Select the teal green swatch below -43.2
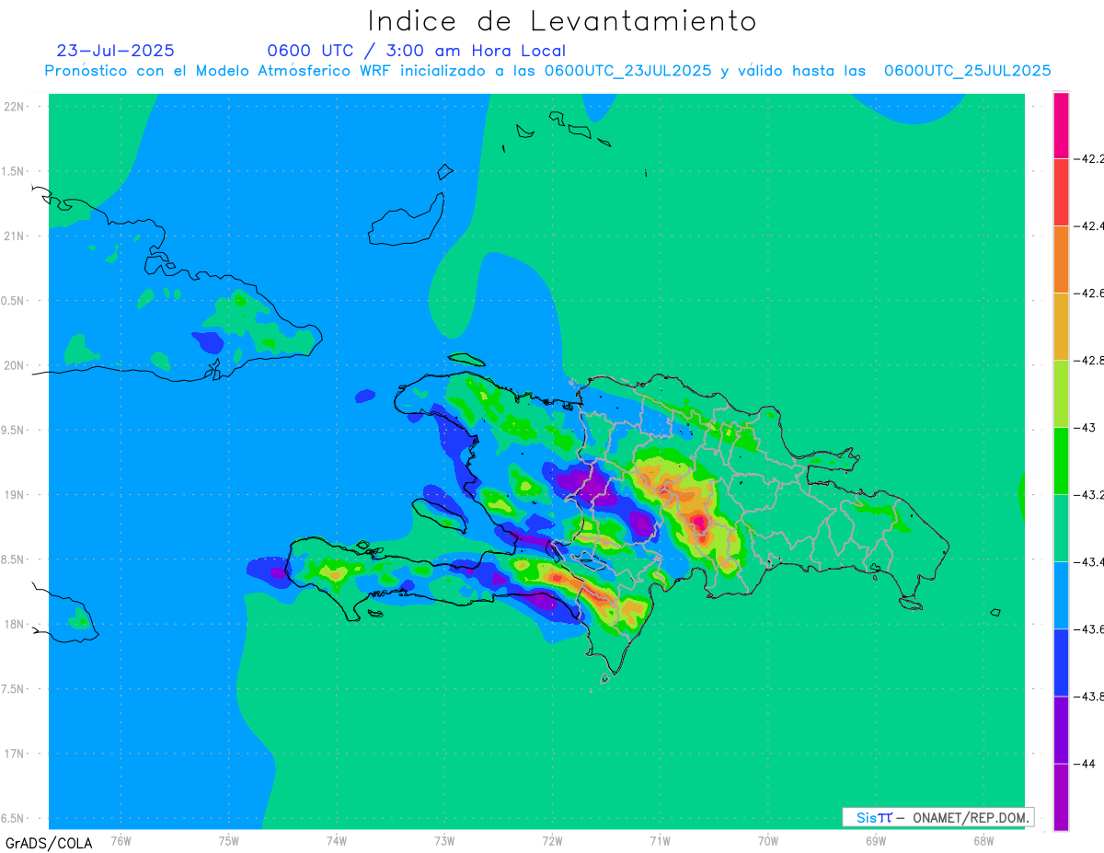The width and height of the screenshot is (1104, 853). (x=1061, y=527)
